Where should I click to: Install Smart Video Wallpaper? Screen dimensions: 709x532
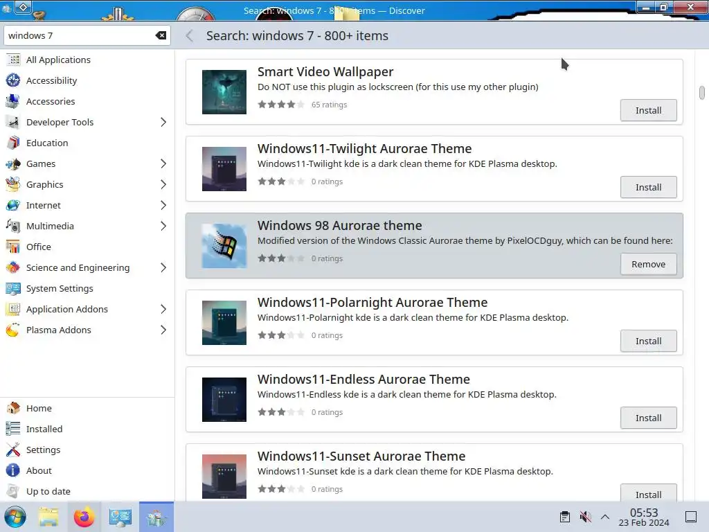point(648,110)
